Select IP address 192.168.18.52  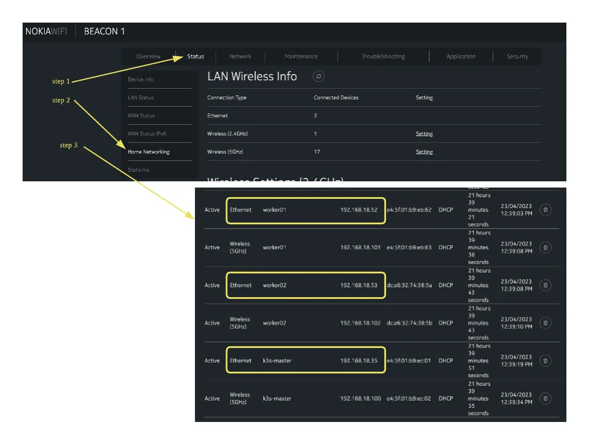[359, 210]
